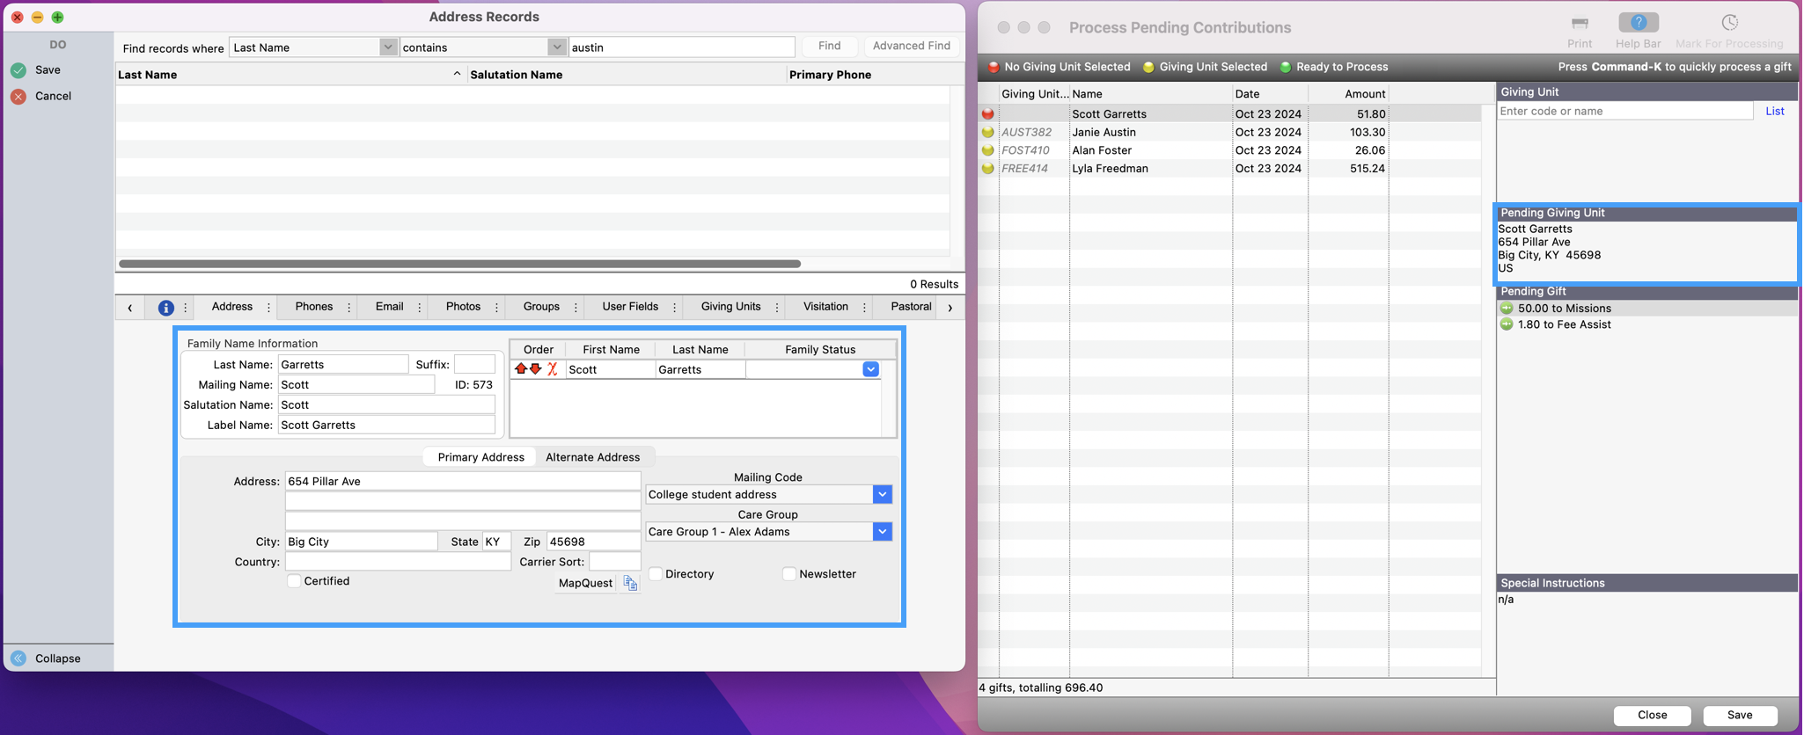Open the Family Status dropdown for Scott
Screen dimensions: 1804x735
[870, 370]
